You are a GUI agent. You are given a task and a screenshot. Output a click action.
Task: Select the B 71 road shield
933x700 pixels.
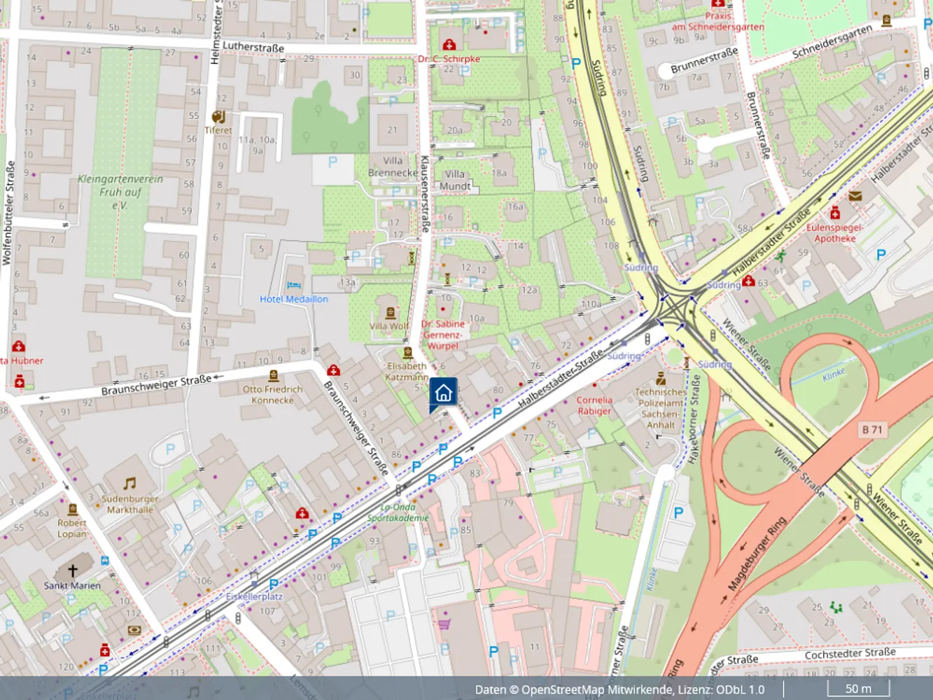coord(872,429)
